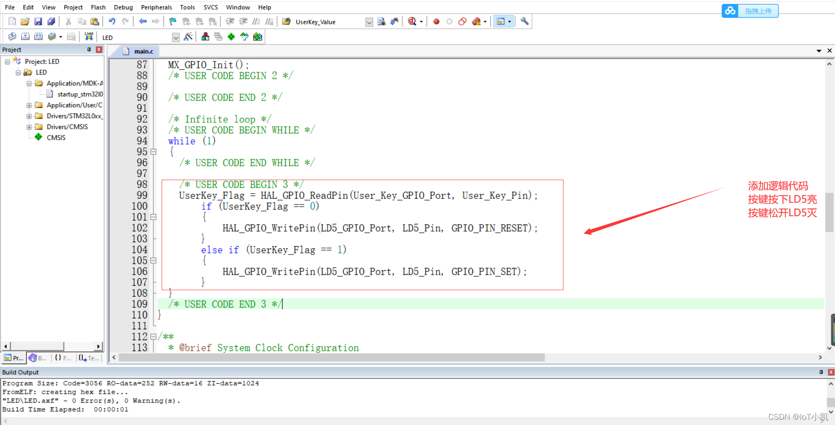Open Select Software Packs icon
This screenshot has height=425, width=835.
244,37
